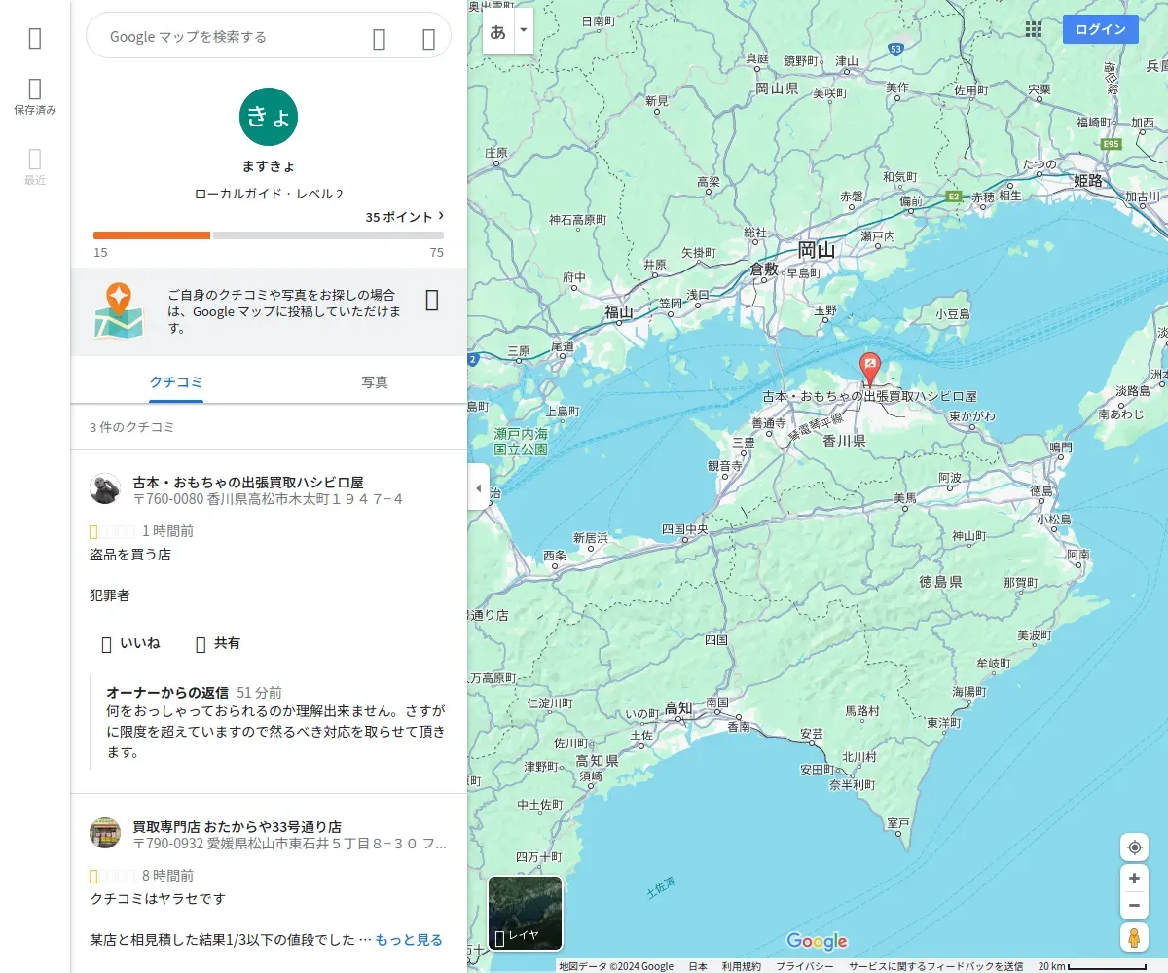Click the orange points progress bar
Screen dimensions: 1168x973
tap(152, 235)
